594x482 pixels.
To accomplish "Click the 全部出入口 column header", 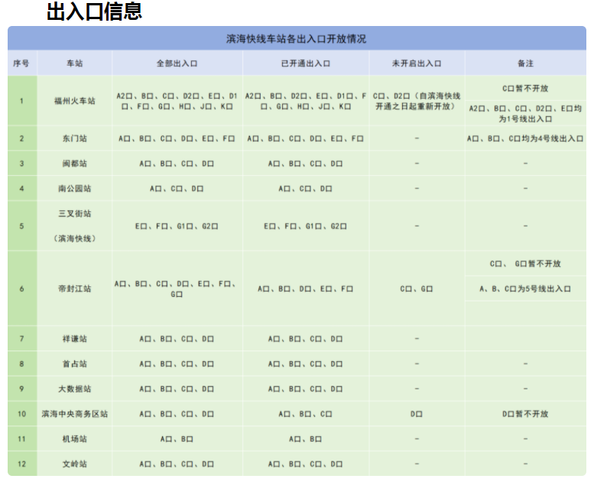I will click(x=177, y=64).
